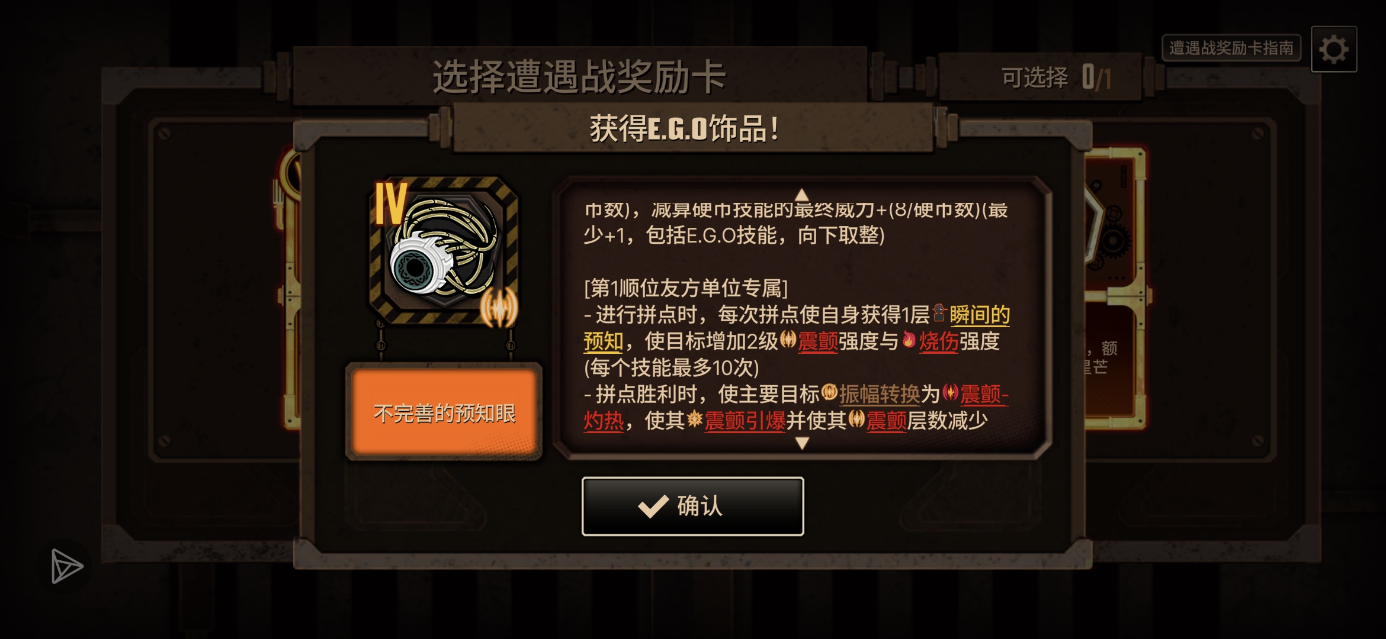The height and width of the screenshot is (639, 1386).
Task: Tap the 振幅转换 keyword link
Action: (880, 394)
